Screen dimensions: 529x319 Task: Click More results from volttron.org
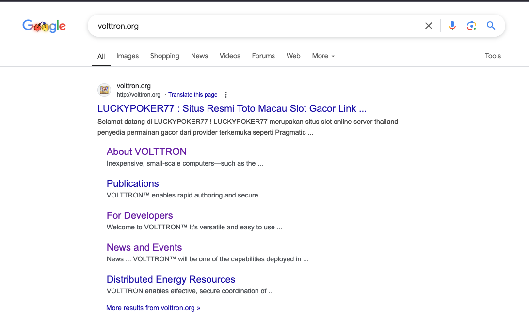coord(153,308)
